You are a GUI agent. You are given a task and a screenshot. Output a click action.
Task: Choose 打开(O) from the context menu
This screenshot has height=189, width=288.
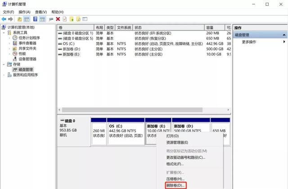coord(190,136)
